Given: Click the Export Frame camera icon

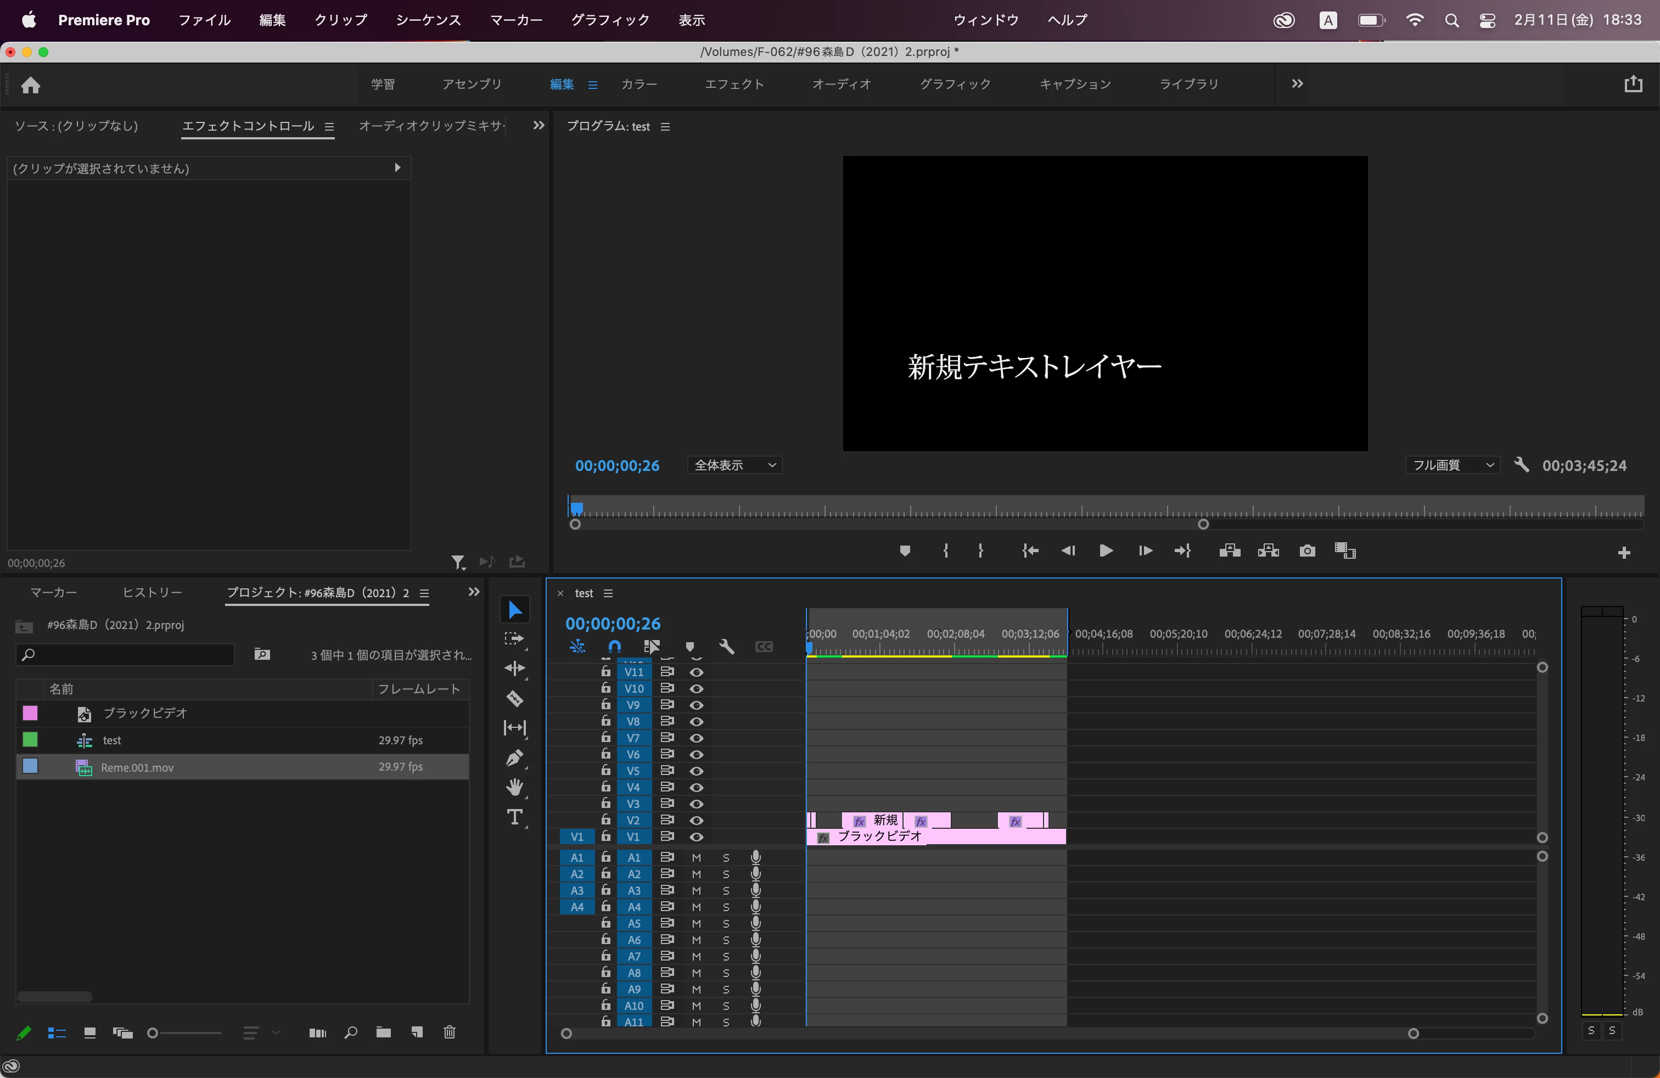Looking at the screenshot, I should [1307, 551].
